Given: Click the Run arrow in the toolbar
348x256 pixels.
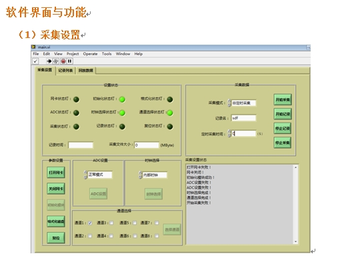Looking at the screenshot, I should (x=49, y=61).
